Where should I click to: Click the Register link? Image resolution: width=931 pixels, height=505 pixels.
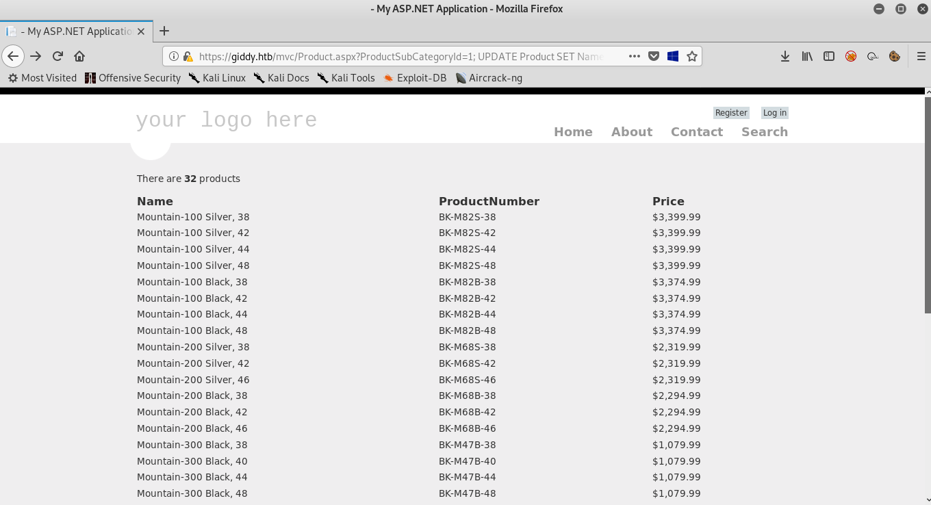coord(731,113)
